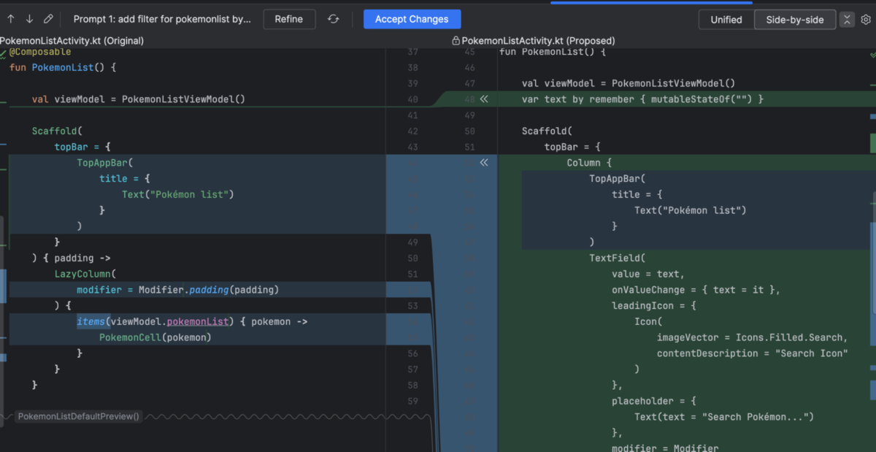Toggle collapse unchanged fragments
This screenshot has width=876, height=452.
(x=847, y=20)
